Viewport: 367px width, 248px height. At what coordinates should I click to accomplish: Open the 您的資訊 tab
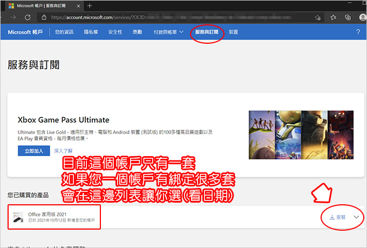click(x=64, y=32)
